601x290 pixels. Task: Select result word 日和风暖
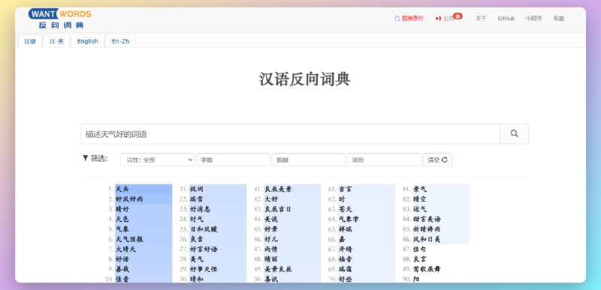(204, 229)
